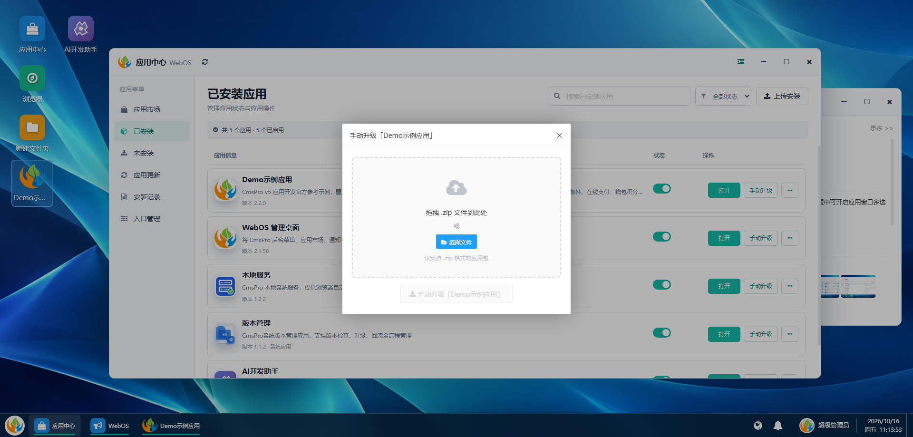
Task: Switch to Demo示例应用 on the taskbar
Action: [x=171, y=426]
